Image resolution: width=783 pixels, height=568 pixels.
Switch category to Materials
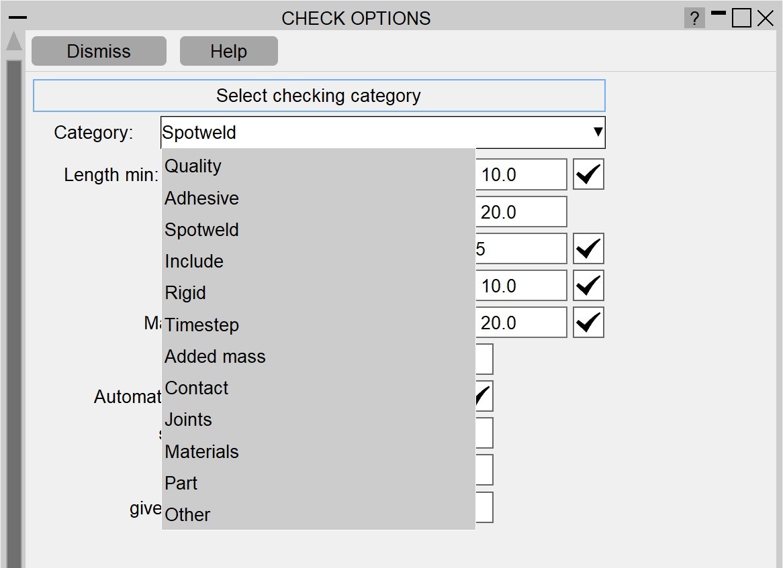pos(318,451)
